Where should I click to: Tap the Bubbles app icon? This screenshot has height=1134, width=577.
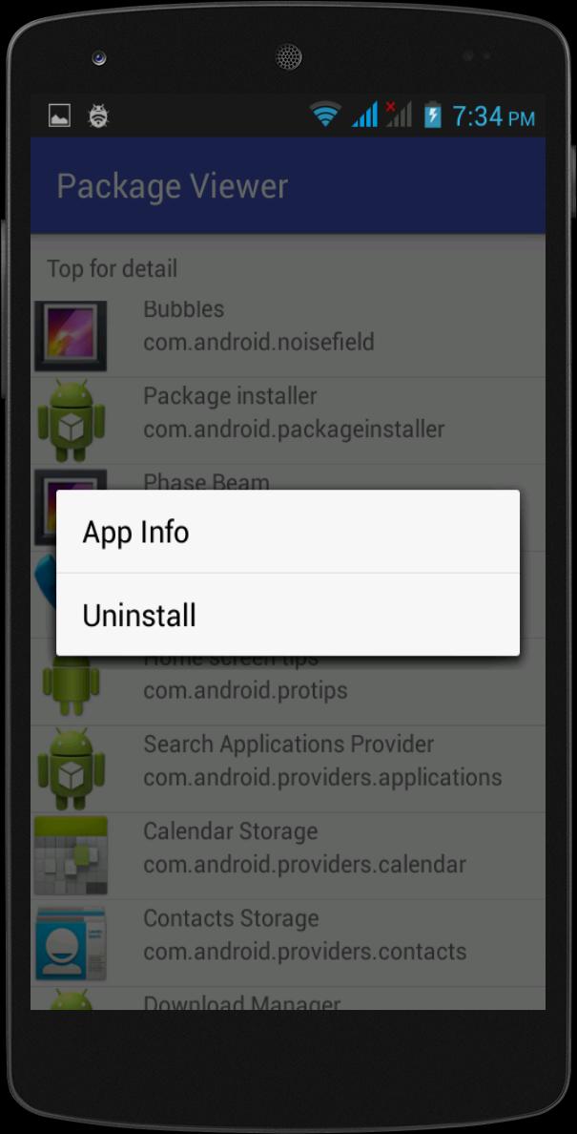(x=71, y=336)
